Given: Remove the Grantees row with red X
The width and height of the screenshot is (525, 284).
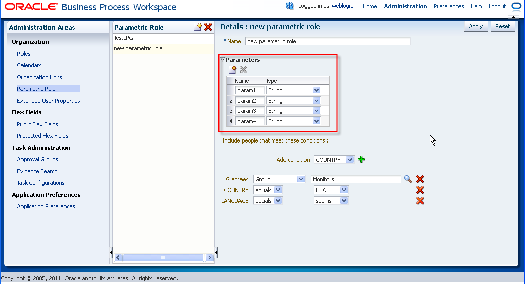Looking at the screenshot, I should (420, 179).
